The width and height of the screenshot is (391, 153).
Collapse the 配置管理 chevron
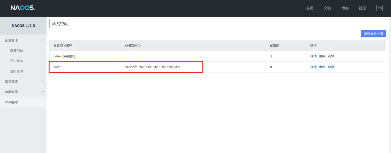[x=43, y=40]
